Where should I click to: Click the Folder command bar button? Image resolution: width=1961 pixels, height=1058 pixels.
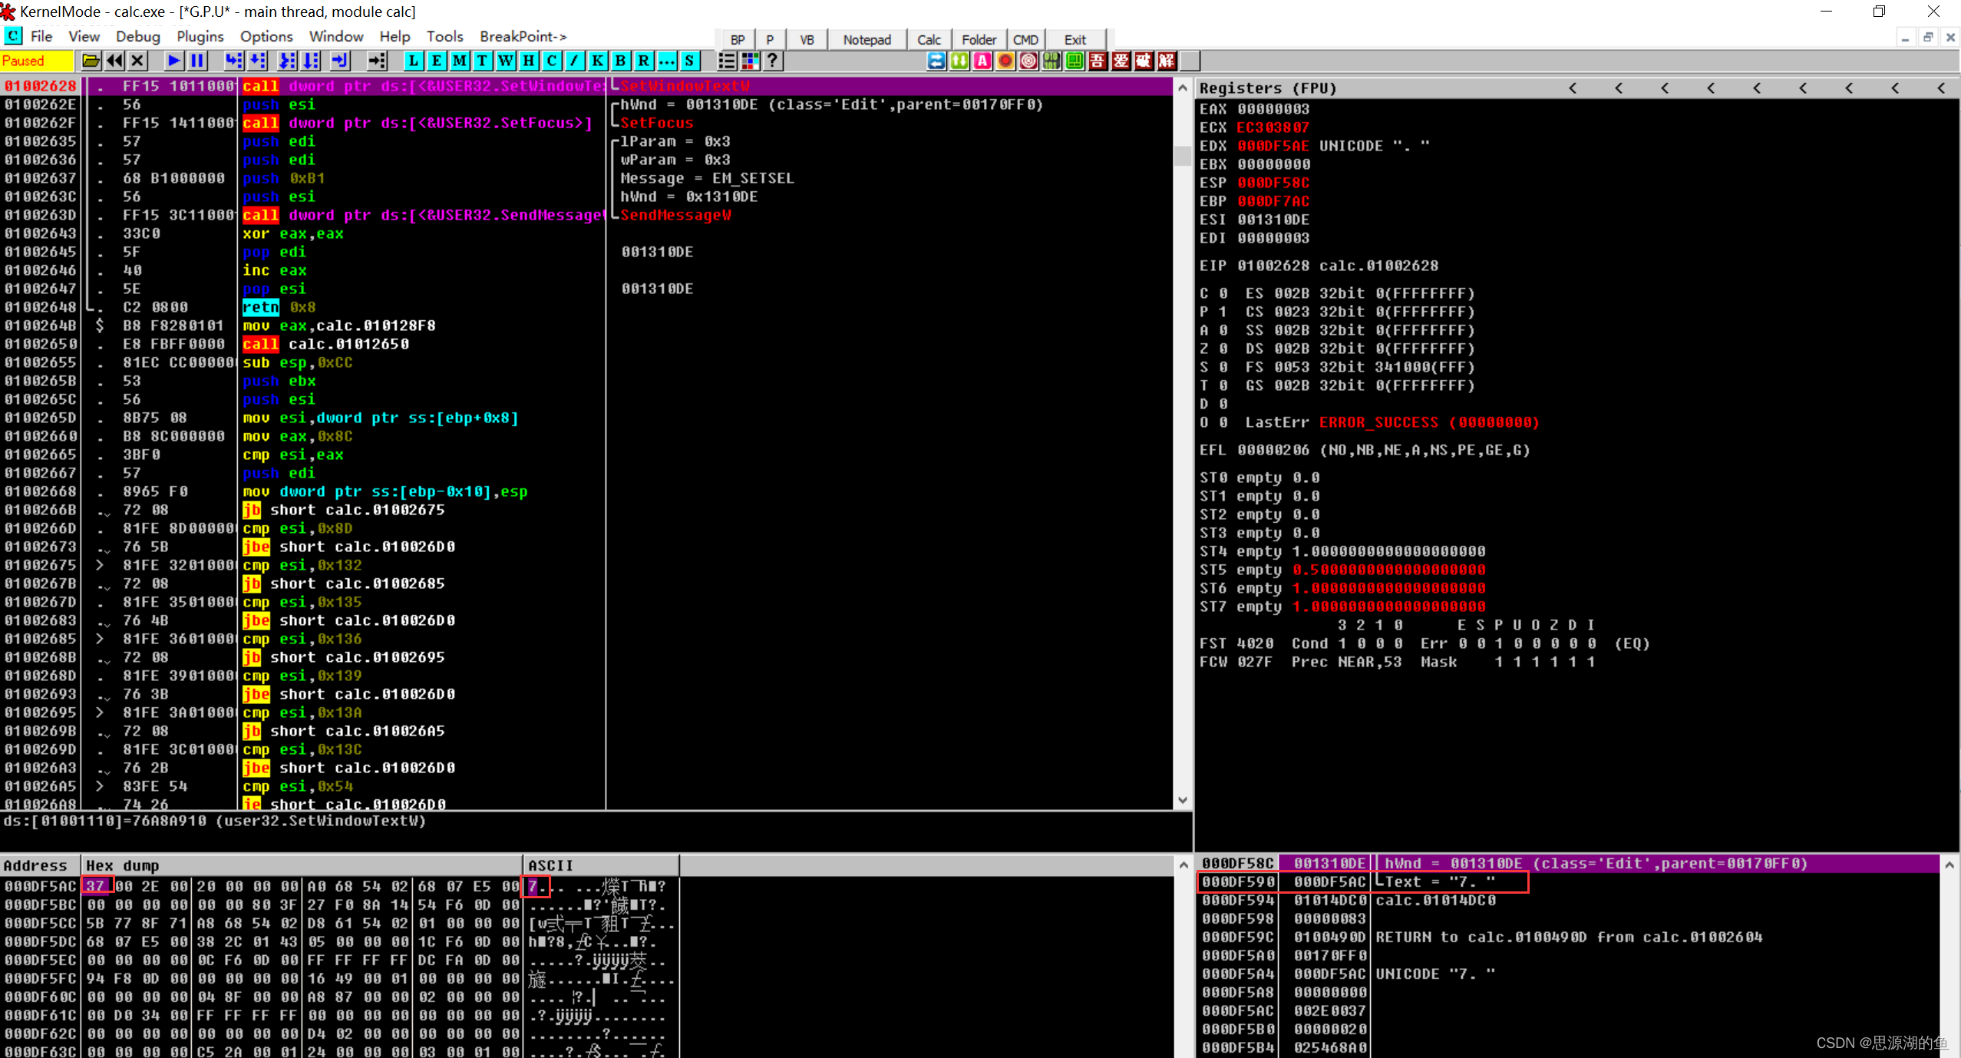(979, 39)
